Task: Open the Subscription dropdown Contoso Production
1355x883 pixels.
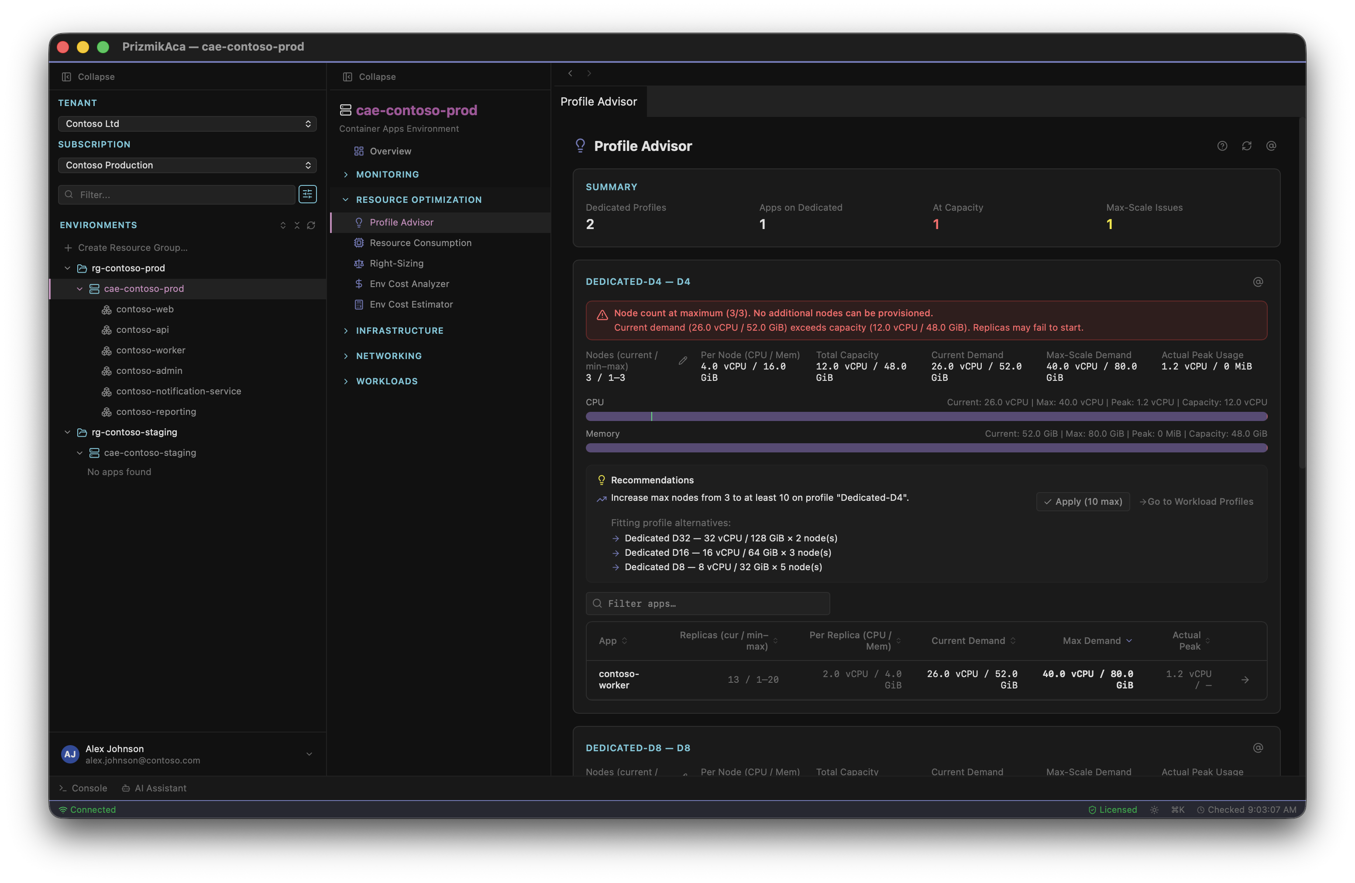Action: 187,165
